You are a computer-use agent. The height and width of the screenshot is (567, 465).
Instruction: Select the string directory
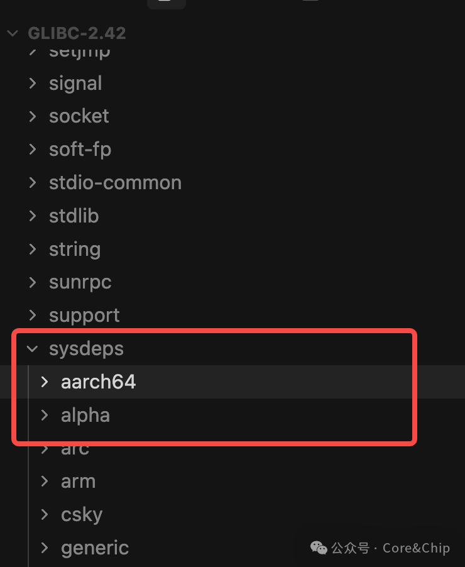tap(75, 249)
